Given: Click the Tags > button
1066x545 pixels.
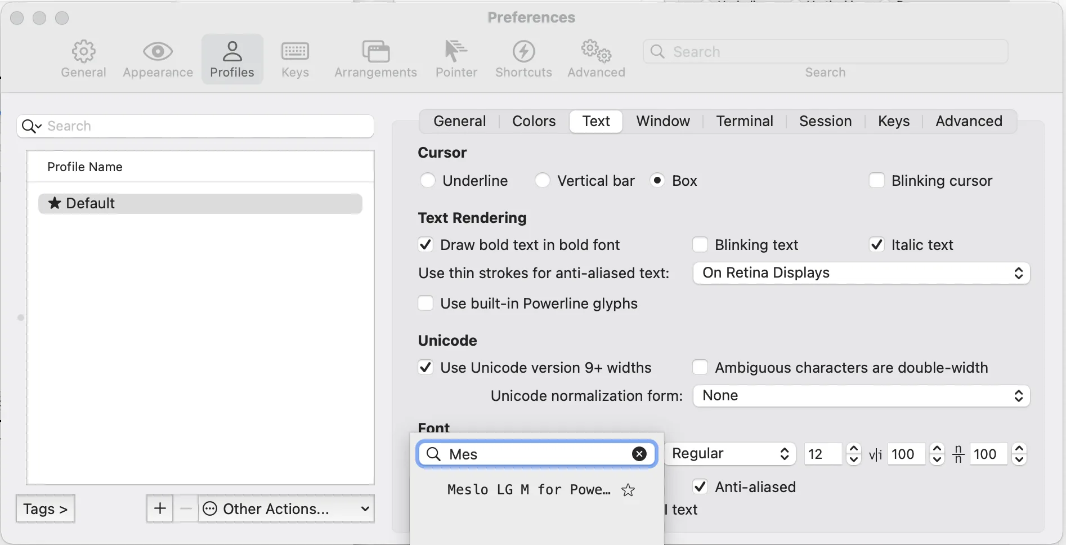Looking at the screenshot, I should 46,509.
